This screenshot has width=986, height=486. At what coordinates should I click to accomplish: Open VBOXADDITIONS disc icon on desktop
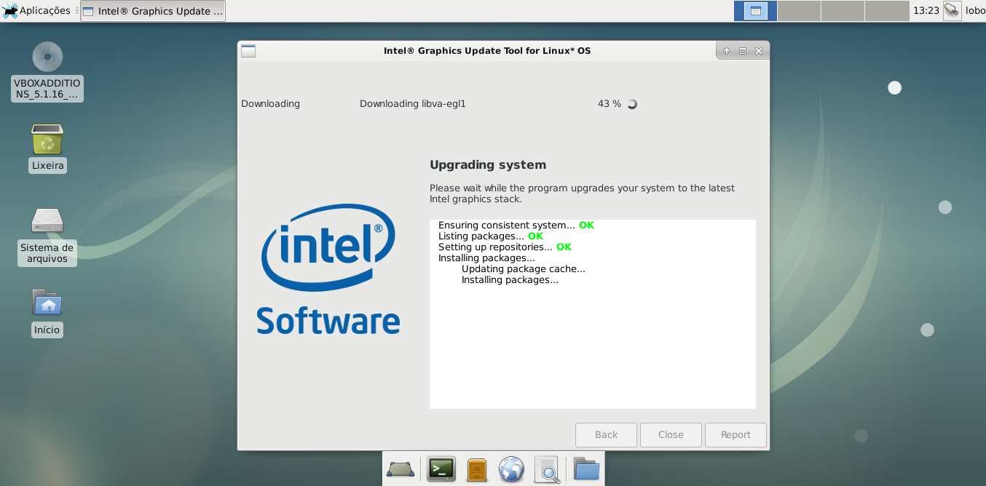point(47,57)
